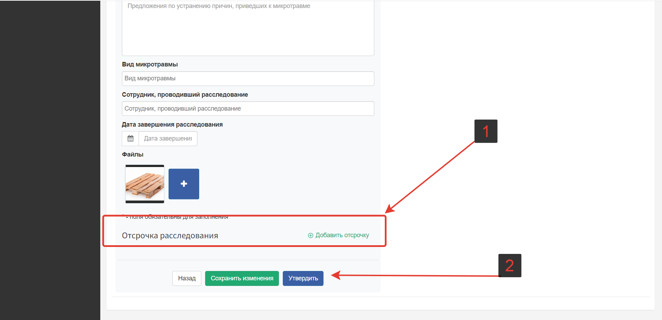The height and width of the screenshot is (320, 662).
Task: Add a new file with plus button
Action: pyautogui.click(x=184, y=184)
